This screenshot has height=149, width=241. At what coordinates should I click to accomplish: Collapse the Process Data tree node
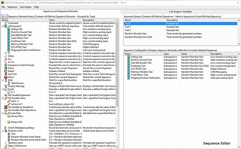click(3, 113)
